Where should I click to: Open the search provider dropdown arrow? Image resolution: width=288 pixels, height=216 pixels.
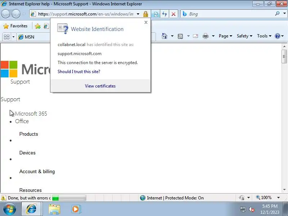point(284,14)
